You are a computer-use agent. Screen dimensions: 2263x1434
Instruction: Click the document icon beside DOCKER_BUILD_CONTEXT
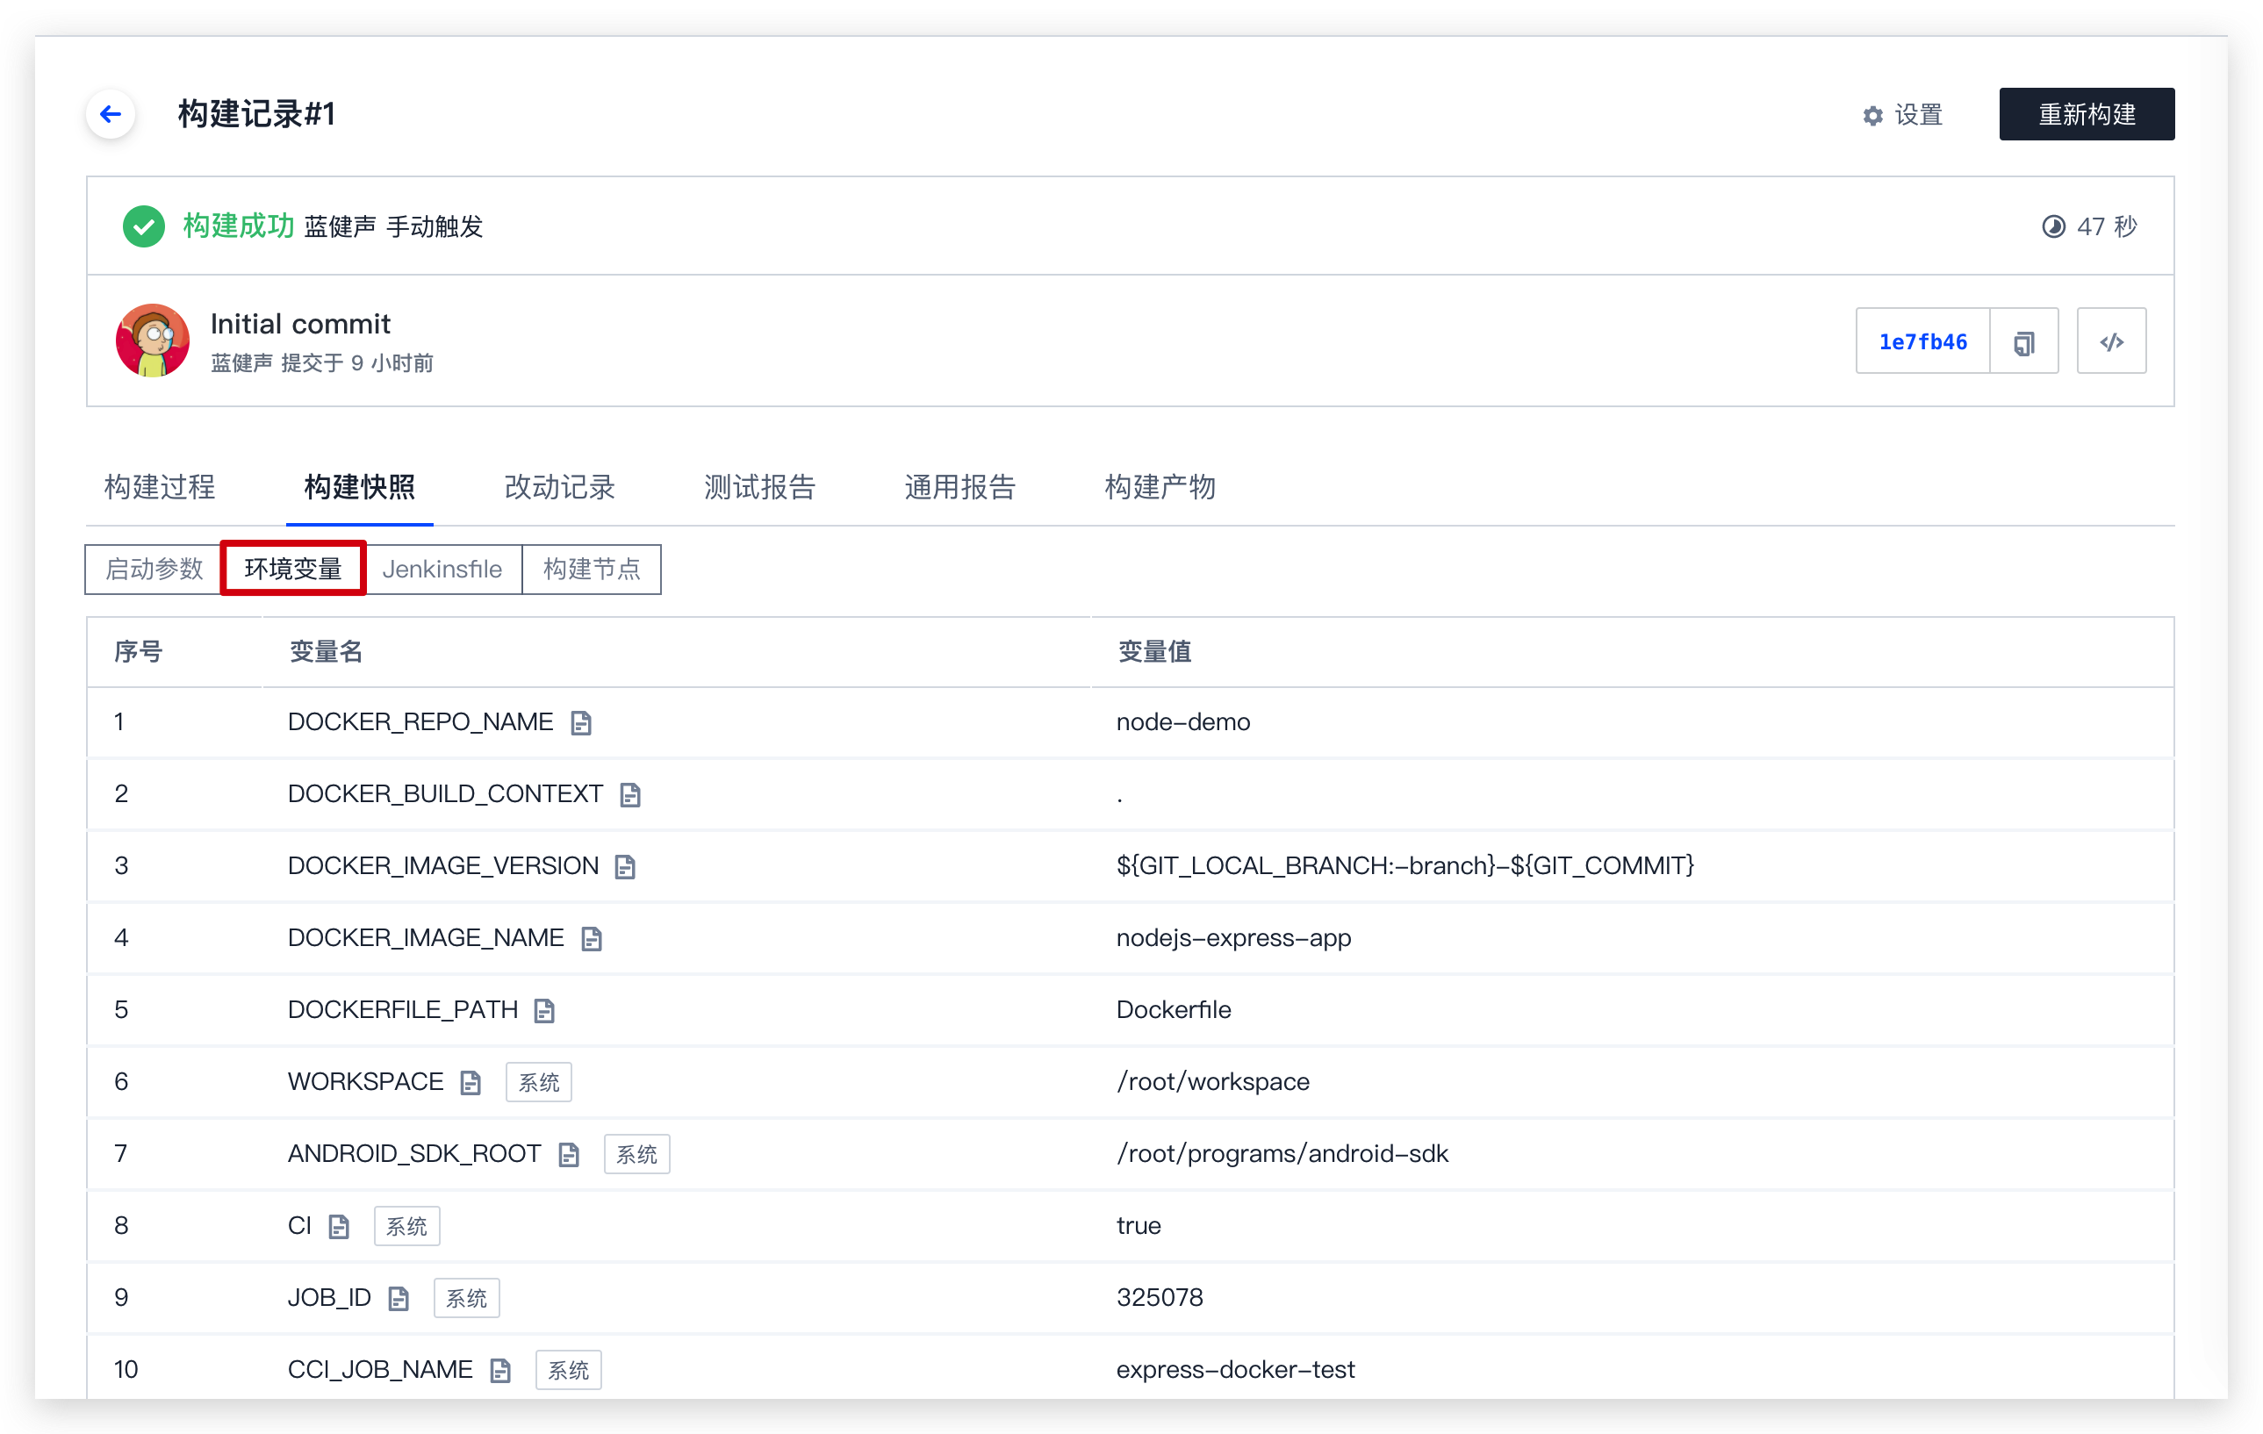pyautogui.click(x=630, y=795)
